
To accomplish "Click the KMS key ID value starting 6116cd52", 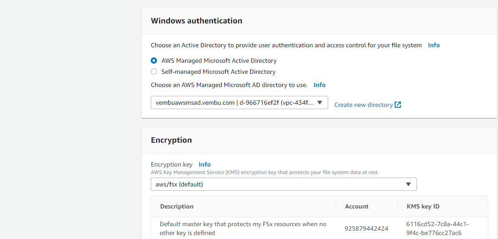I will click(x=437, y=228).
